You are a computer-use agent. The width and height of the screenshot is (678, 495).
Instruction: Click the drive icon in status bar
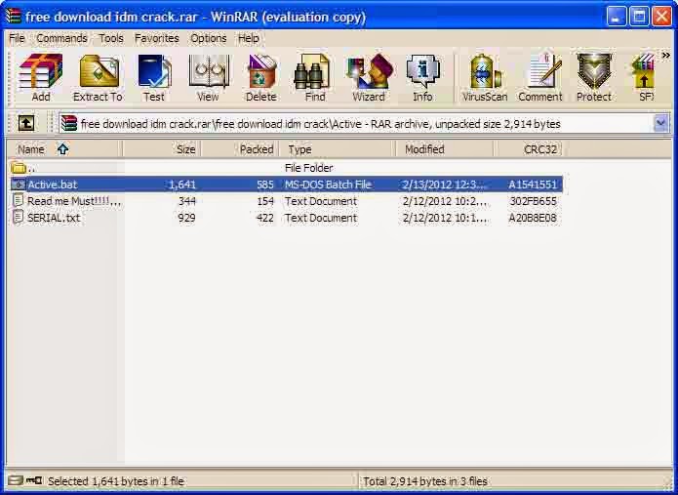coord(16,480)
